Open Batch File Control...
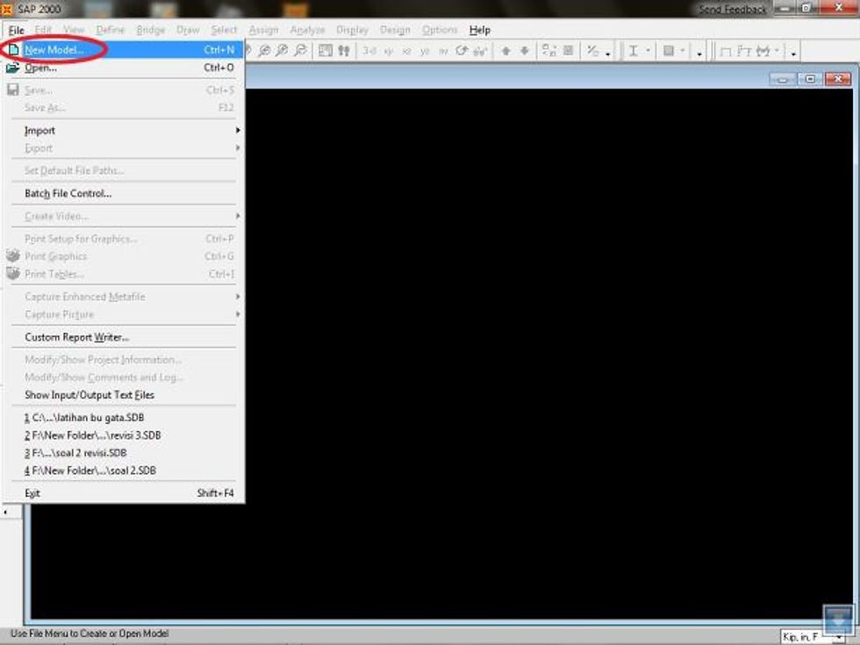 [x=123, y=193]
